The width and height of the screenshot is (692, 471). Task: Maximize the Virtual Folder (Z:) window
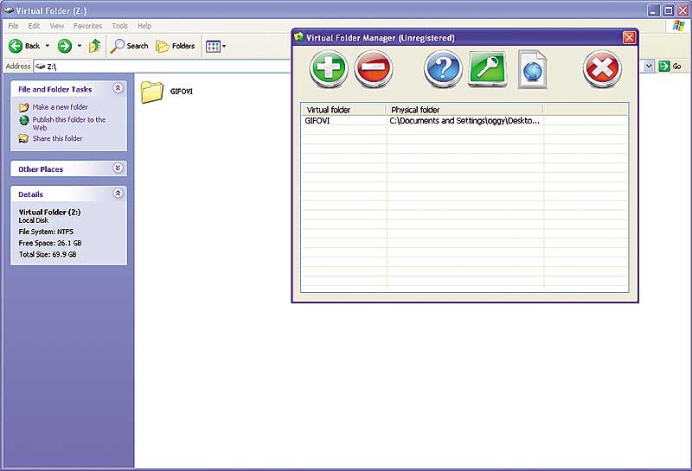(x=668, y=10)
